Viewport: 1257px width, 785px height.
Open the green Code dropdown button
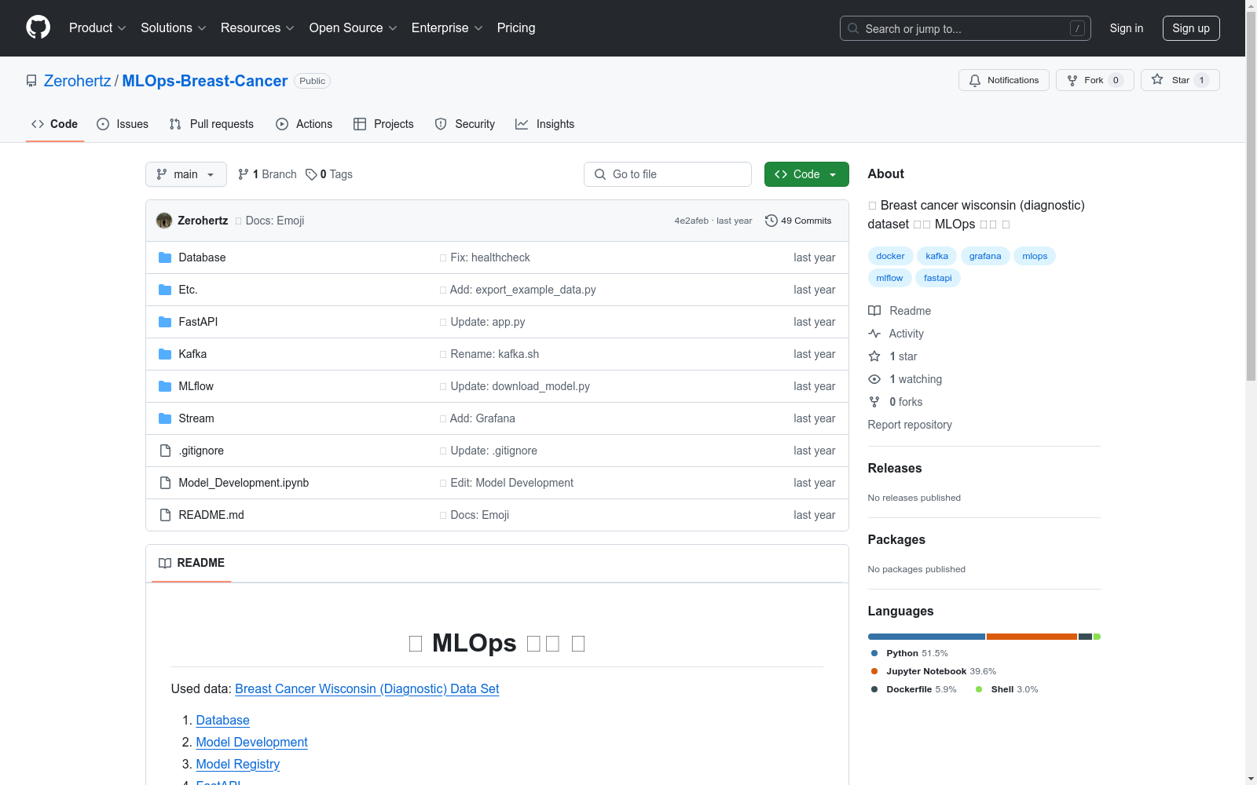(x=806, y=174)
